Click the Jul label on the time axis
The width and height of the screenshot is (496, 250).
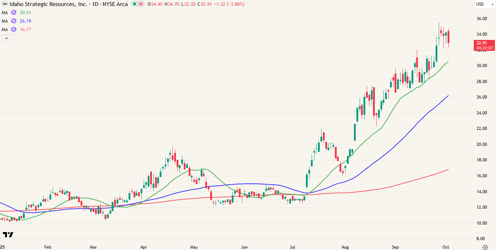tap(293, 247)
